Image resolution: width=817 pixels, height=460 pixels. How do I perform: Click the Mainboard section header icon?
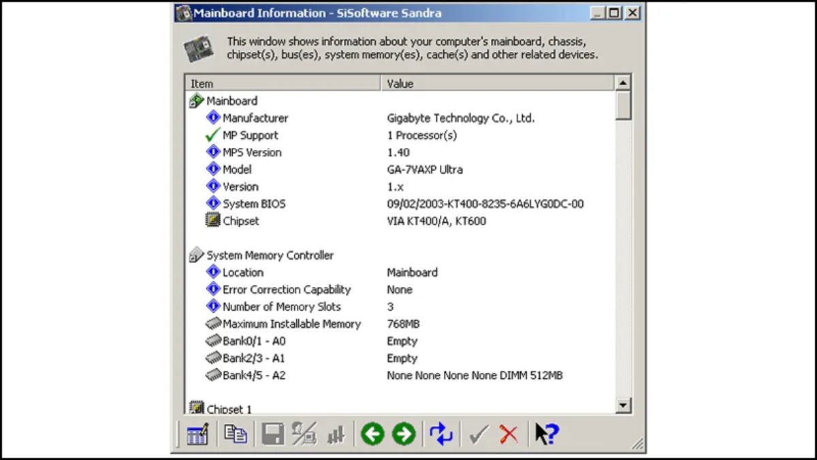point(197,101)
